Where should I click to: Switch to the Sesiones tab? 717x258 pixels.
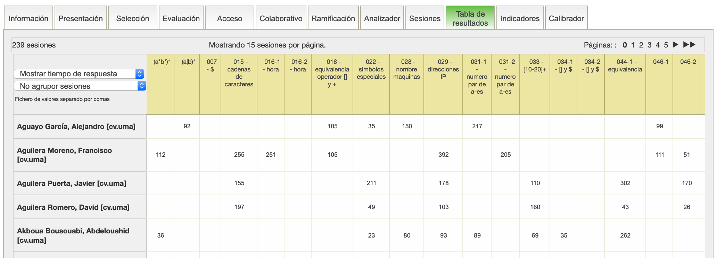point(425,18)
